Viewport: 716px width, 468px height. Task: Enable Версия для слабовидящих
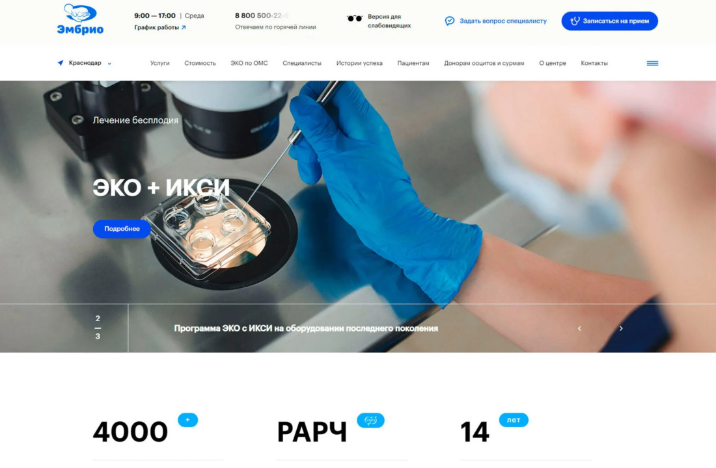tap(389, 21)
